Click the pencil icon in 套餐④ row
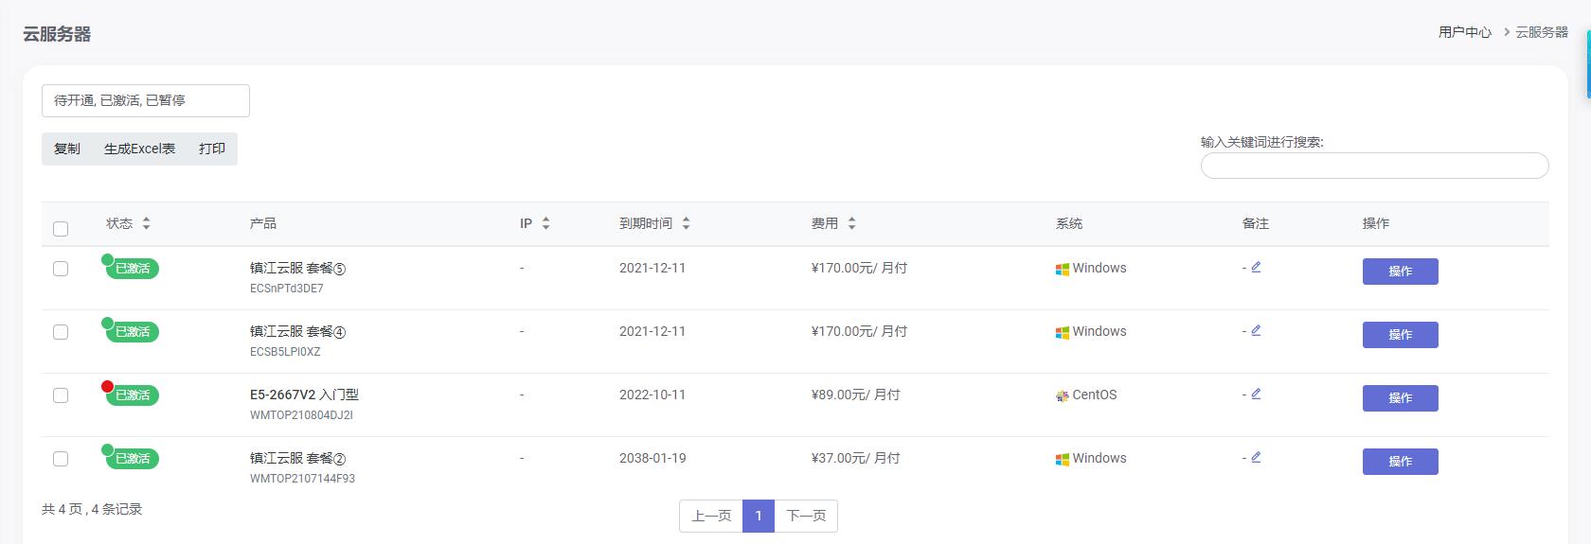Screen dimensions: 1591x544 click(x=1256, y=330)
